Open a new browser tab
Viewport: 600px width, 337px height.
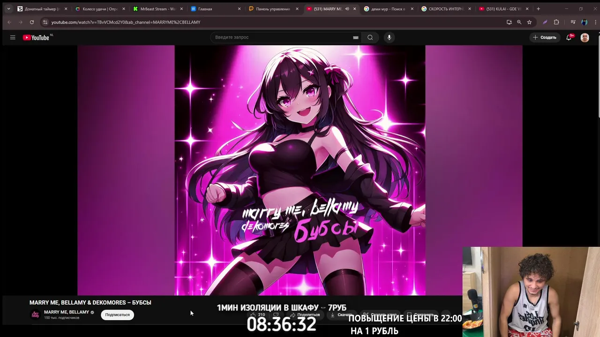[x=538, y=9]
